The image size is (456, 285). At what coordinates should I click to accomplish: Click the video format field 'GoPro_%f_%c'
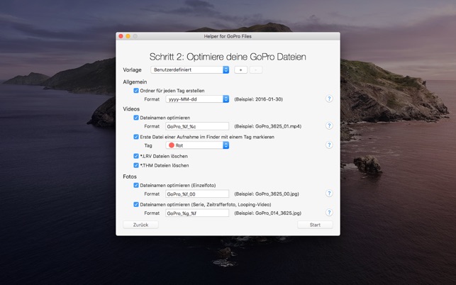coord(197,126)
